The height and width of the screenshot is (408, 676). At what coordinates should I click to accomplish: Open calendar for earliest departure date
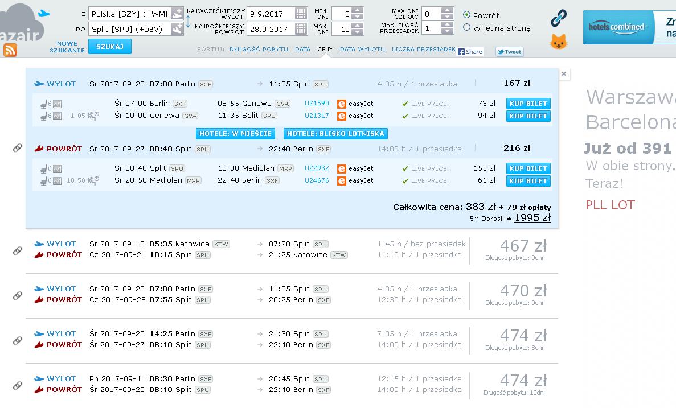(x=301, y=14)
